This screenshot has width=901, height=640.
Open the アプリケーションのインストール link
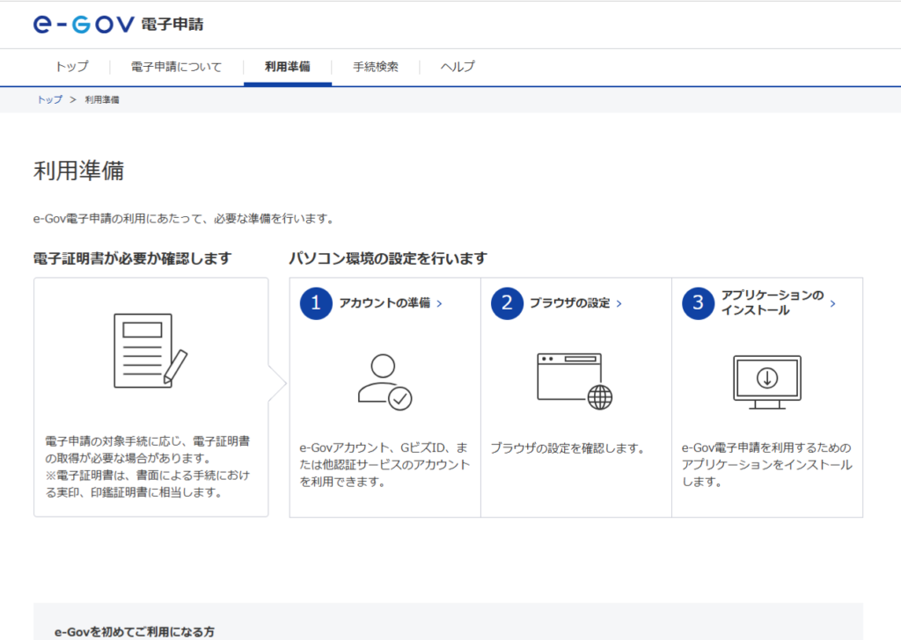[772, 303]
